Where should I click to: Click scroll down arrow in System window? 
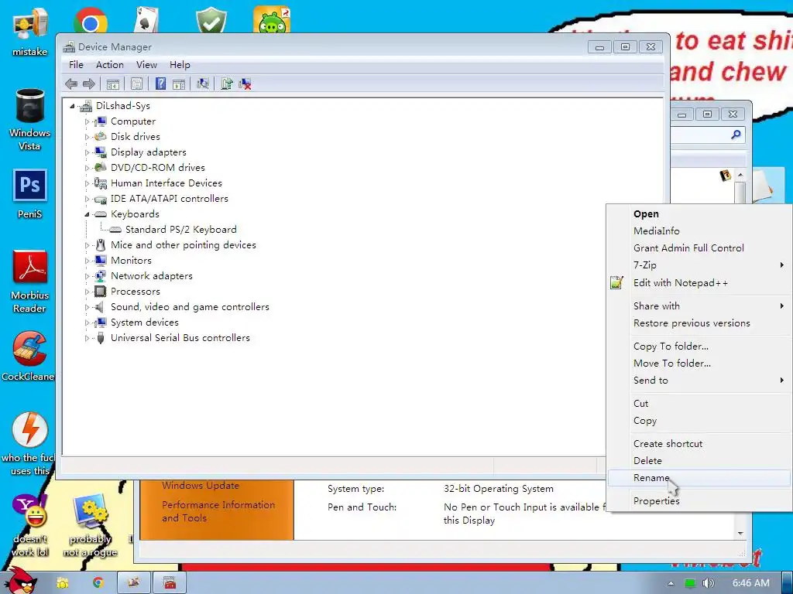click(x=740, y=534)
